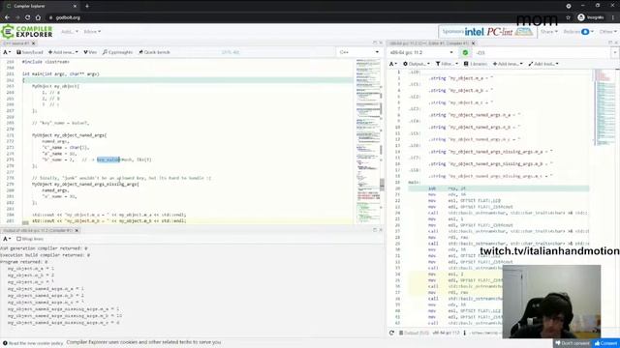Screen dimensions: 620x348
Task: Maximize the compiler output pane
Action: tap(610, 43)
